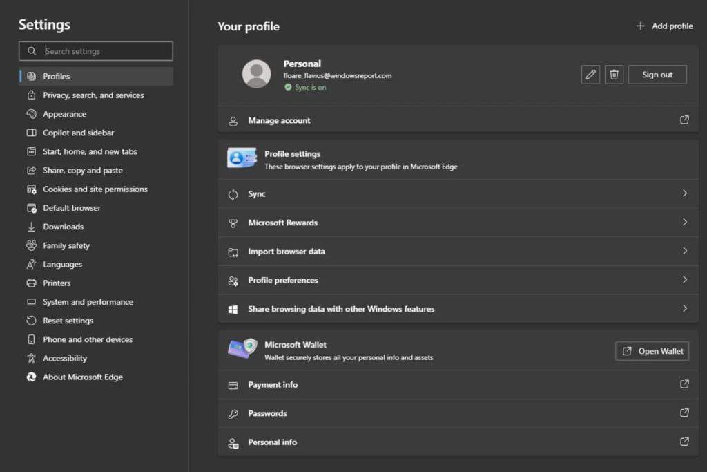Screen dimensions: 707x472
Task: Click the Microsoft Rewards trophy icon
Action: 233,223
